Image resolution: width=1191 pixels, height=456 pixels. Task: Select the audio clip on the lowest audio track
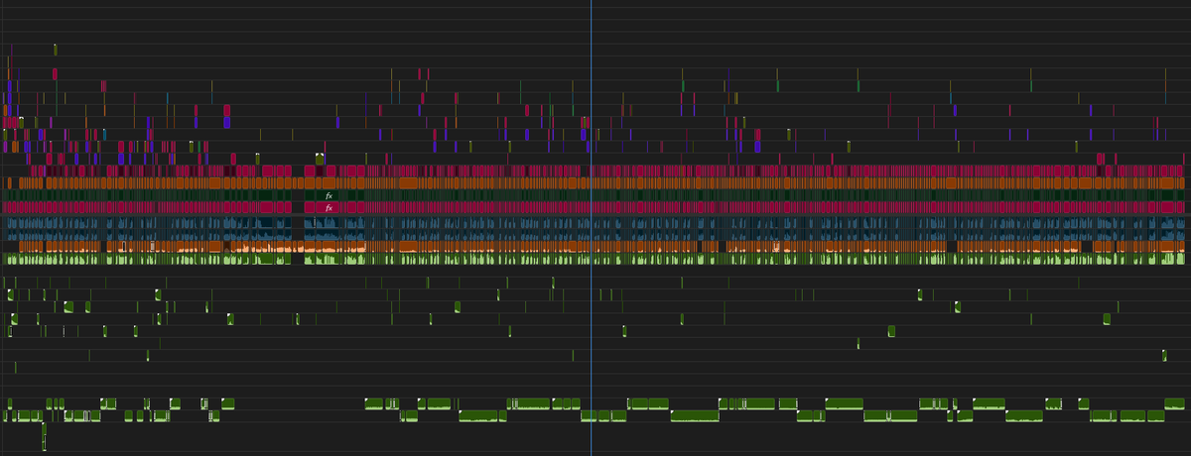[x=44, y=436]
